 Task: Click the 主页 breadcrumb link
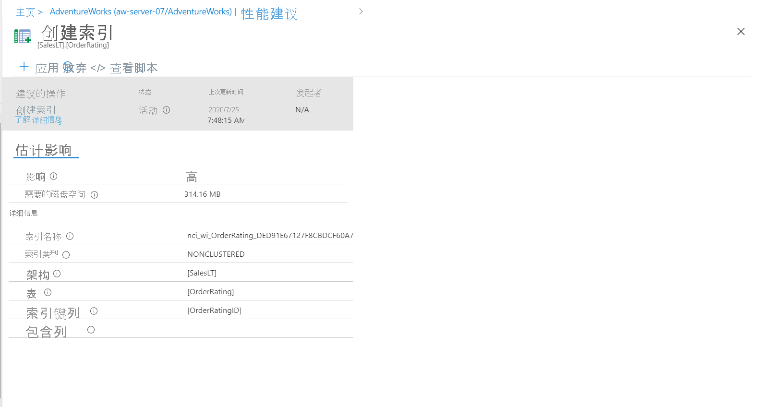click(x=25, y=12)
